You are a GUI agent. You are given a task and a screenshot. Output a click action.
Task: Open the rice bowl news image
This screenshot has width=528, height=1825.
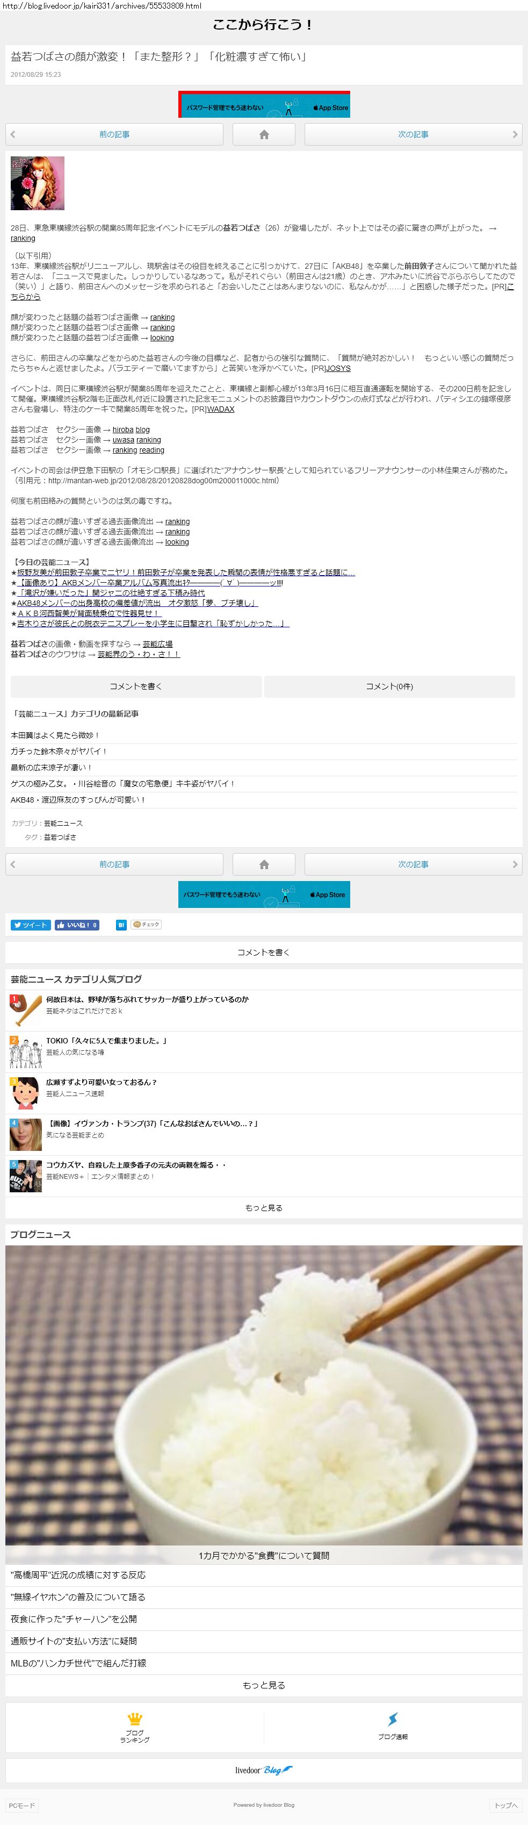[263, 1395]
